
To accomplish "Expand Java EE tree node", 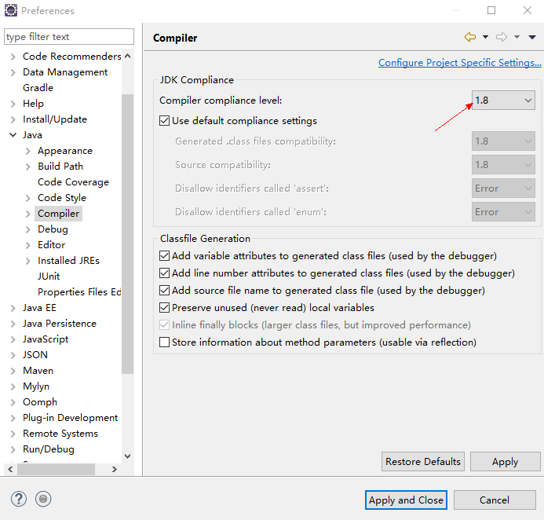I will tap(13, 308).
